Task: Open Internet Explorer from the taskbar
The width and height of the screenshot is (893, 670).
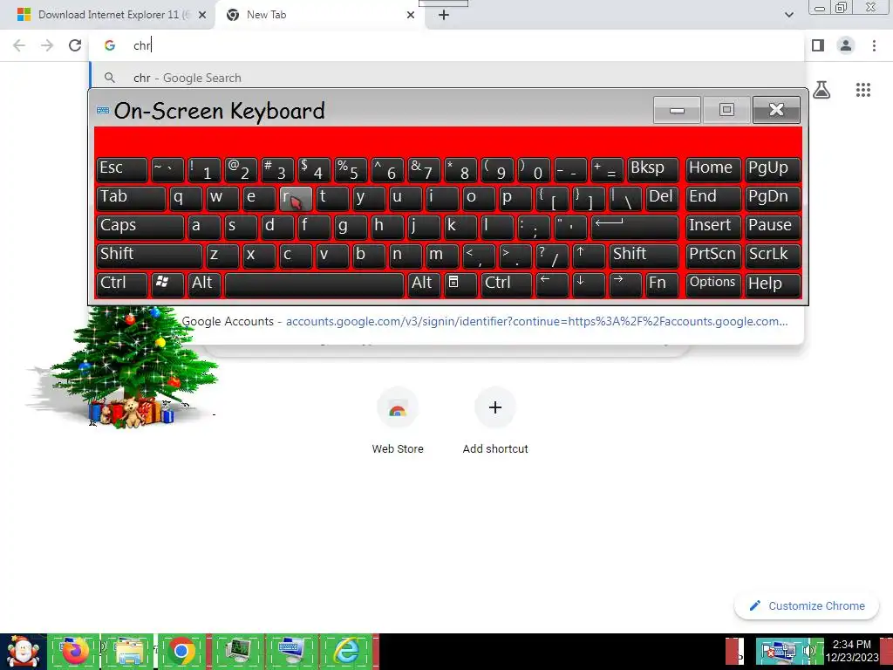Action: pyautogui.click(x=347, y=651)
